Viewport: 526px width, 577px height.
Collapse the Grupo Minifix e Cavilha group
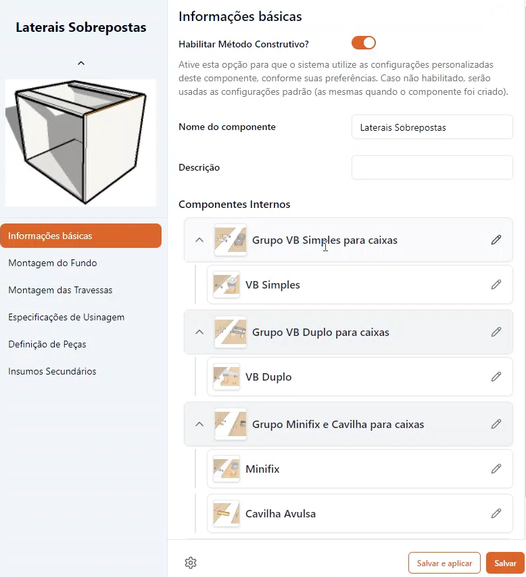[x=199, y=424]
